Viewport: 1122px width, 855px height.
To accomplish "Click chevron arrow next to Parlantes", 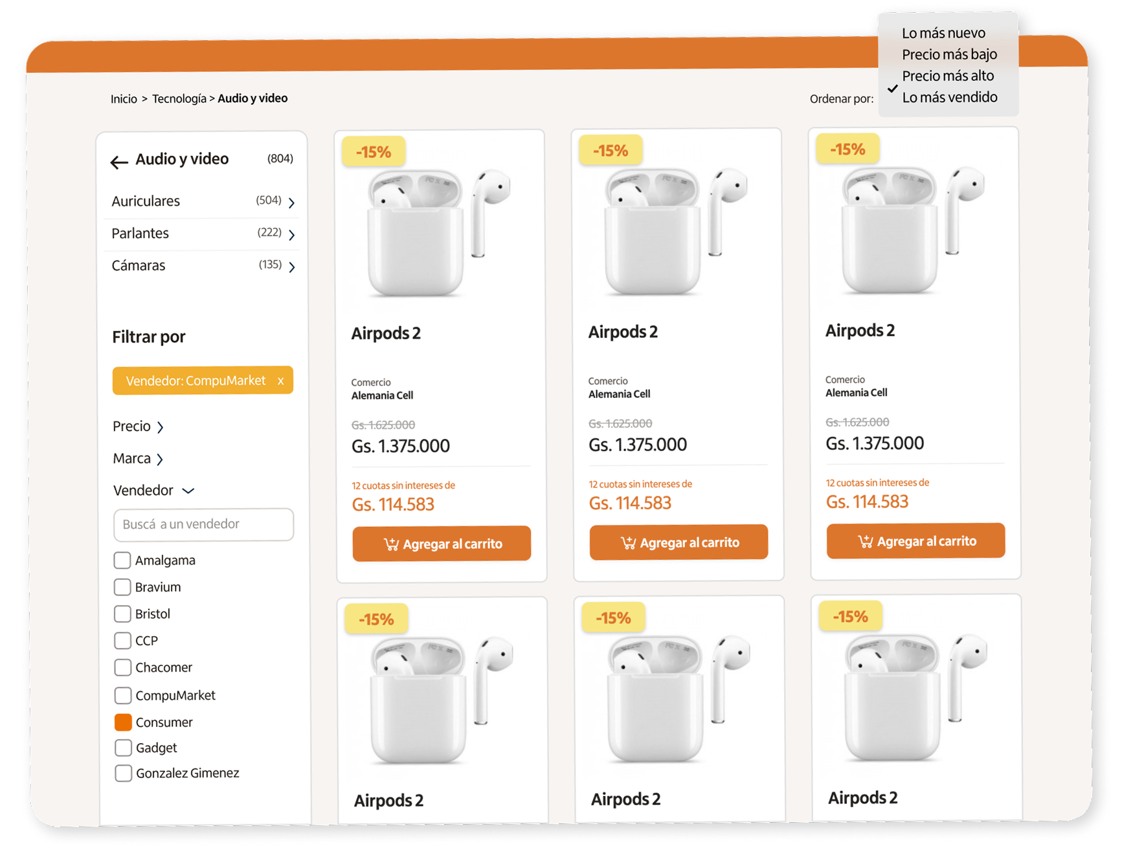I will 291,234.
